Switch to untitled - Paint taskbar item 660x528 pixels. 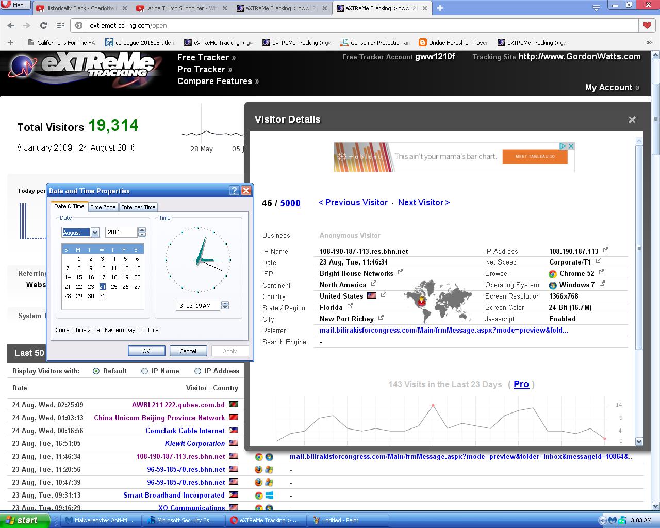348,520
